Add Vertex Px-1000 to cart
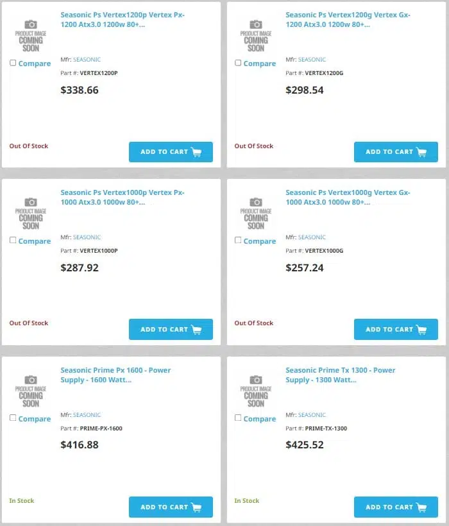Viewport: 449px width, 526px height. coord(171,330)
